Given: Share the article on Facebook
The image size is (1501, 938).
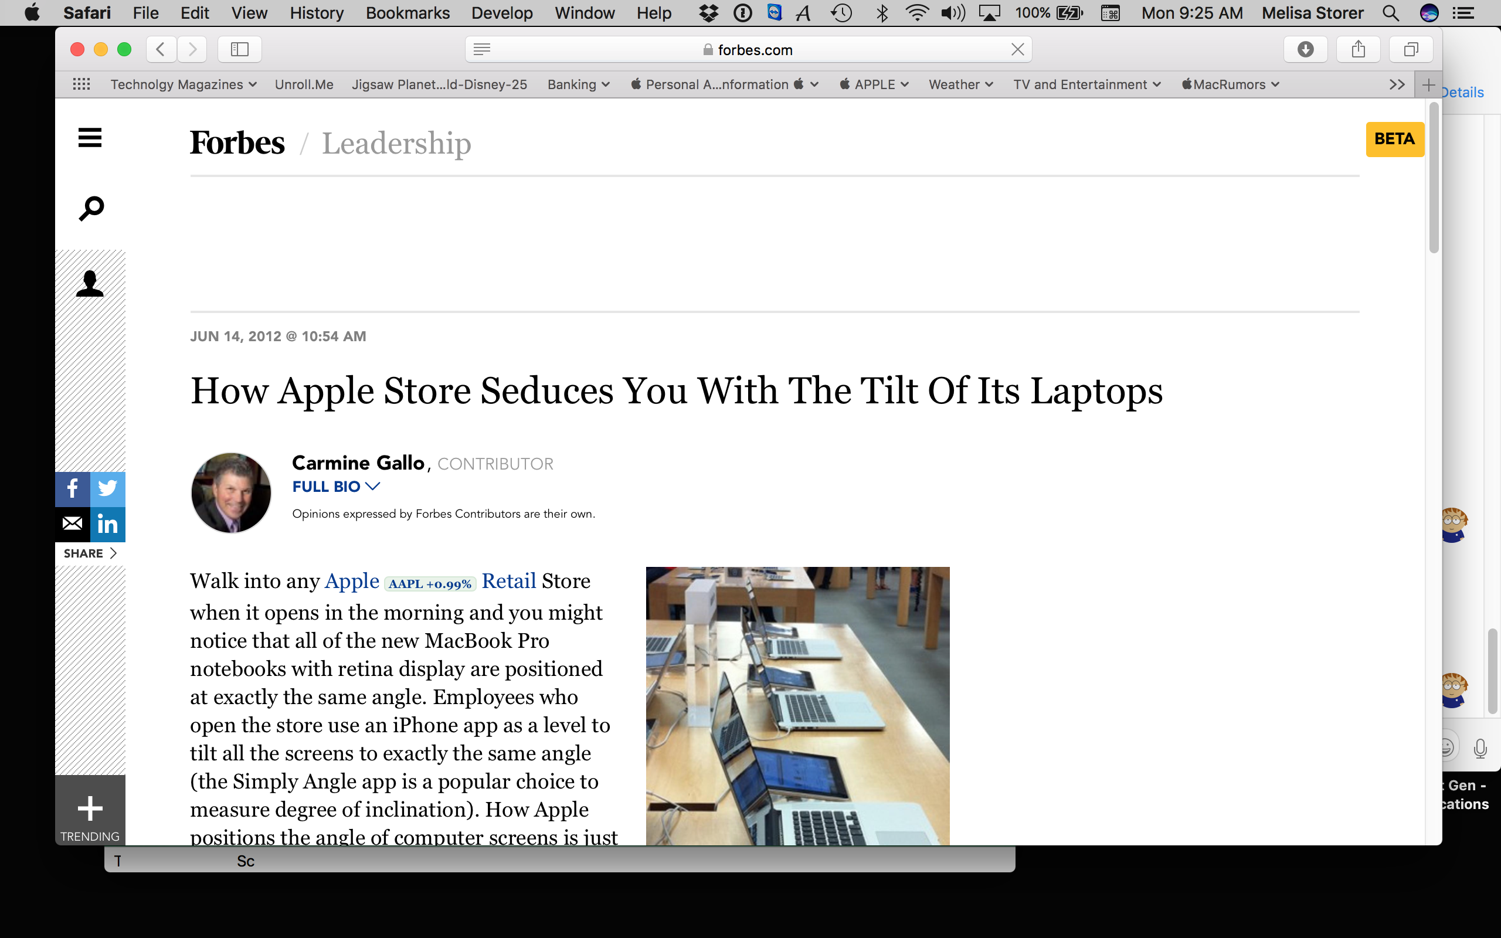Looking at the screenshot, I should 73,489.
